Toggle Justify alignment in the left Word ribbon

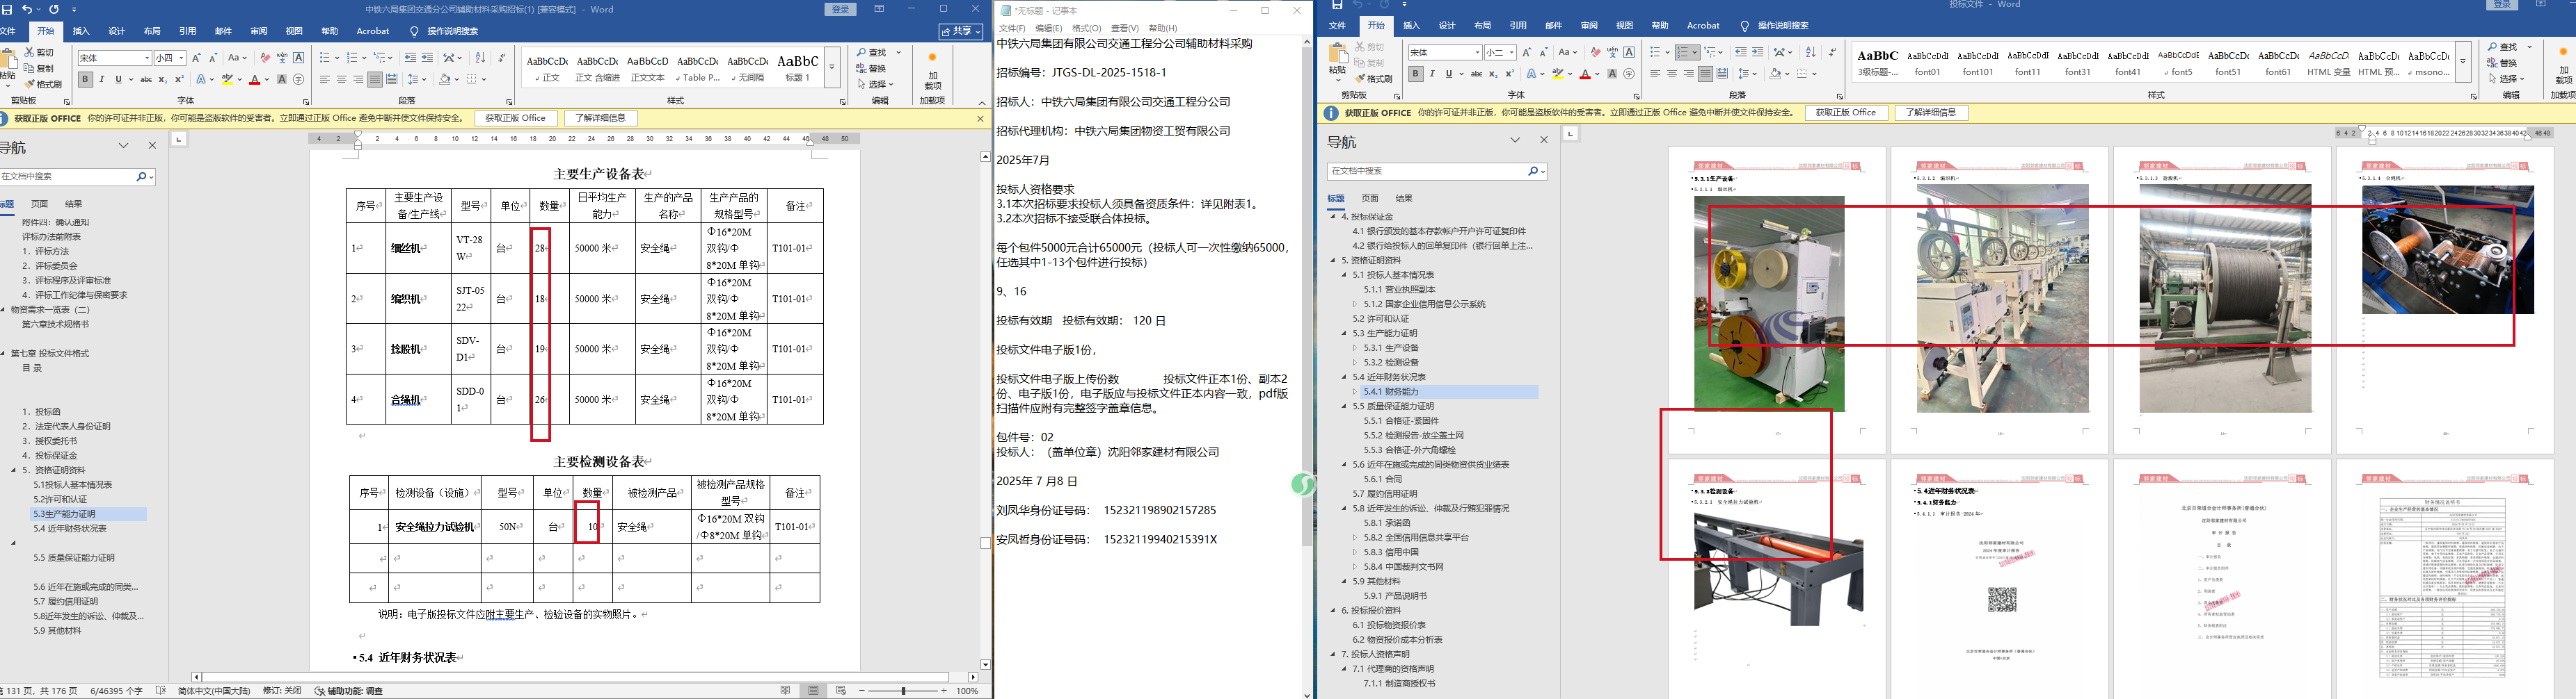click(375, 80)
